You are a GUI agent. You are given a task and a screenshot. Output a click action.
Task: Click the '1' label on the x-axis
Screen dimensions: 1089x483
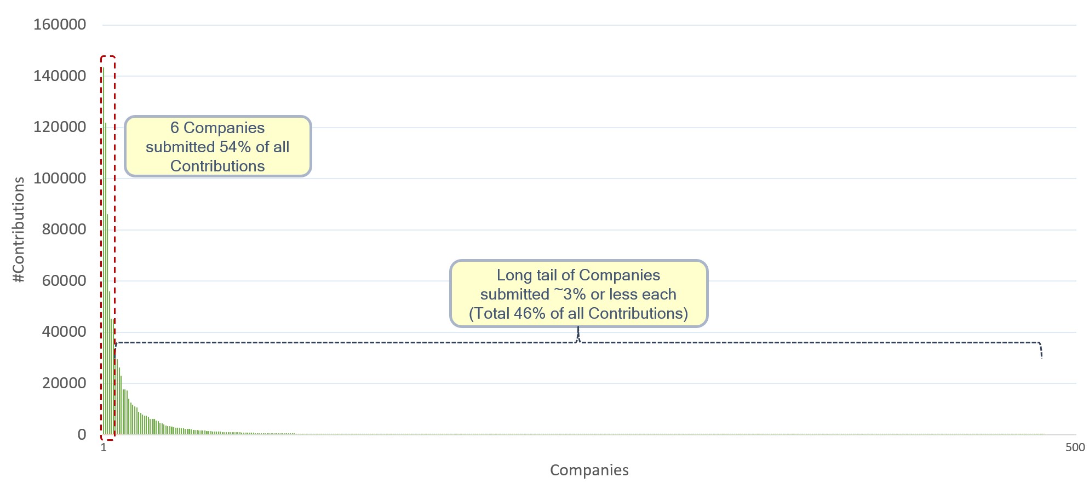click(104, 448)
